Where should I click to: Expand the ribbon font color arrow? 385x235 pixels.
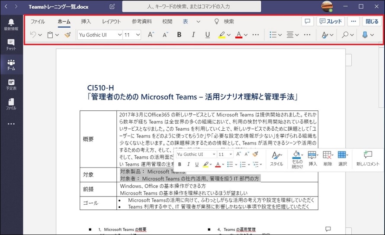point(246,35)
